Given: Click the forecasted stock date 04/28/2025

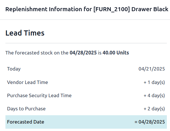Looking at the screenshot, I should pyautogui.click(x=83, y=53).
